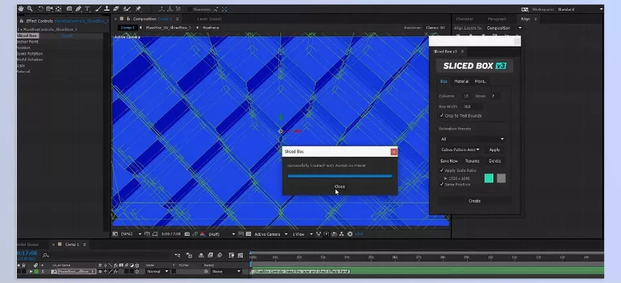Image resolution: width=621 pixels, height=283 pixels.
Task: Open the Character panel tab
Action: [464, 19]
